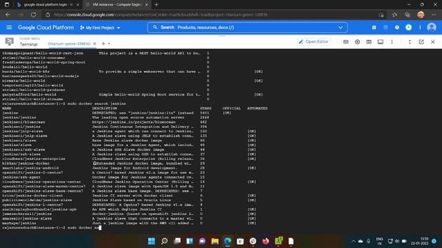This screenshot has width=442, height=248.
Task: Open the notifications badge icon
Action: point(408,28)
